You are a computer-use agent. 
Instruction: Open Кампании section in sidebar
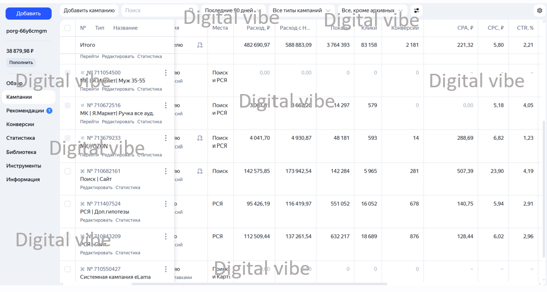click(29, 97)
